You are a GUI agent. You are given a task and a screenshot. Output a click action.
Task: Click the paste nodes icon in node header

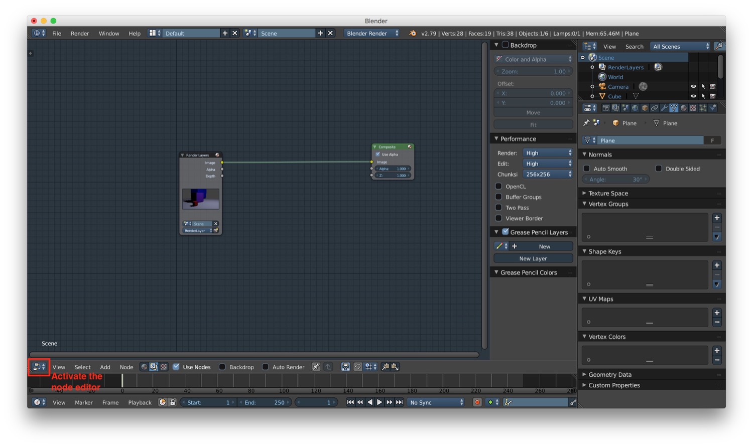click(395, 367)
